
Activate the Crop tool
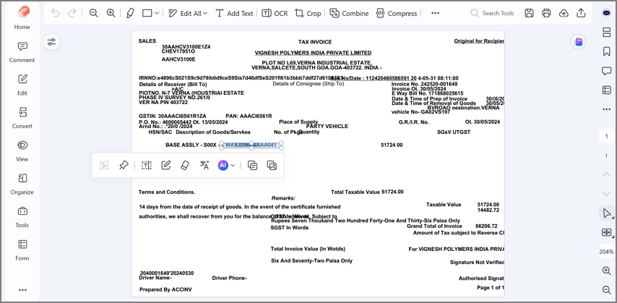point(308,14)
